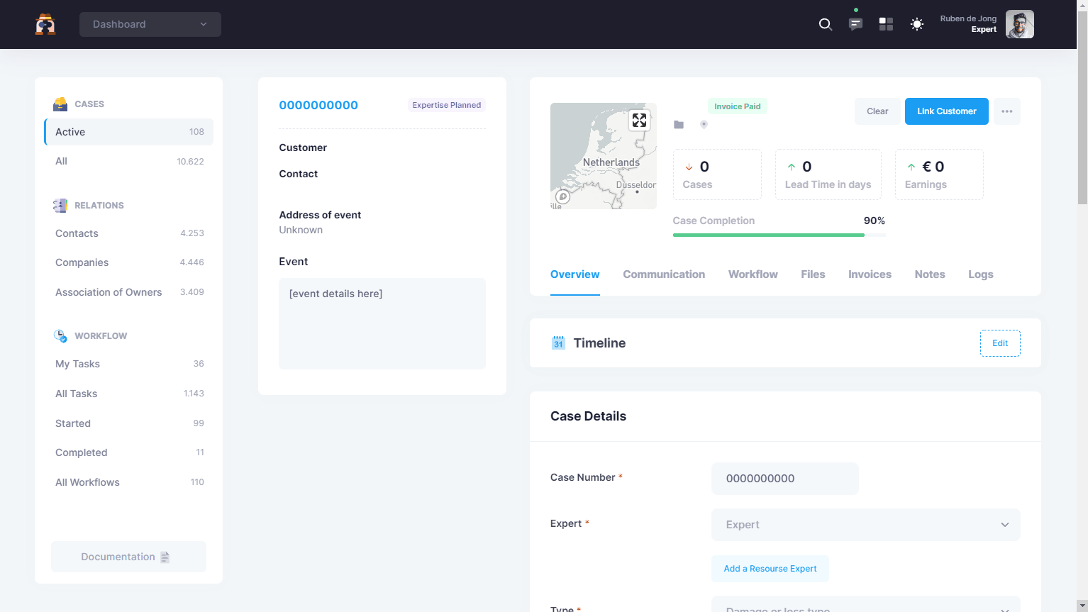Click the Clear button
This screenshot has width=1088, height=612.
pyautogui.click(x=877, y=111)
